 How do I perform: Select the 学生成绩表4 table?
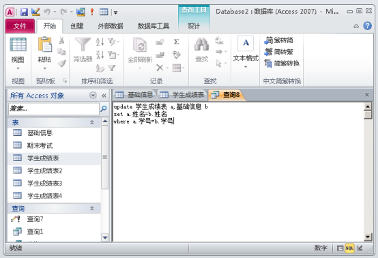pyautogui.click(x=54, y=196)
